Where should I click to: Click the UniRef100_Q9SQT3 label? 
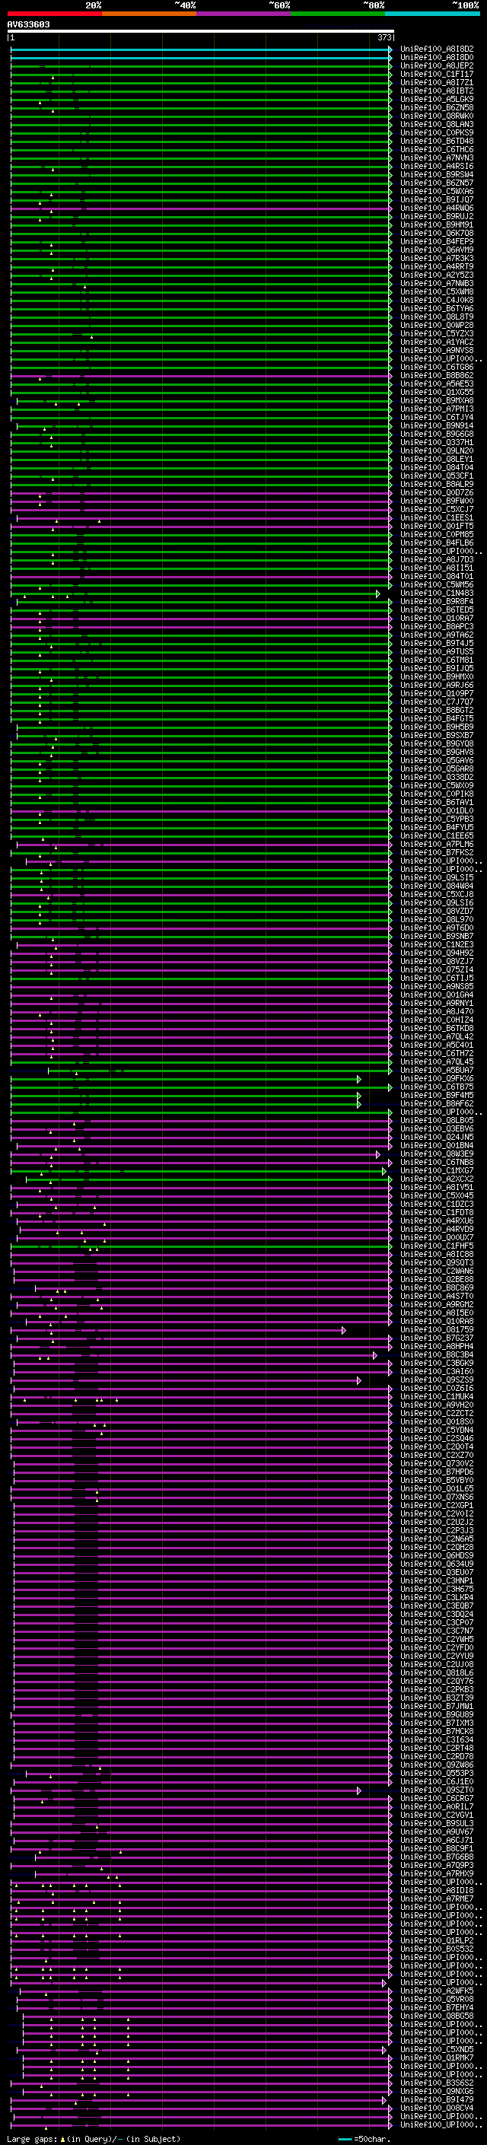(437, 1263)
